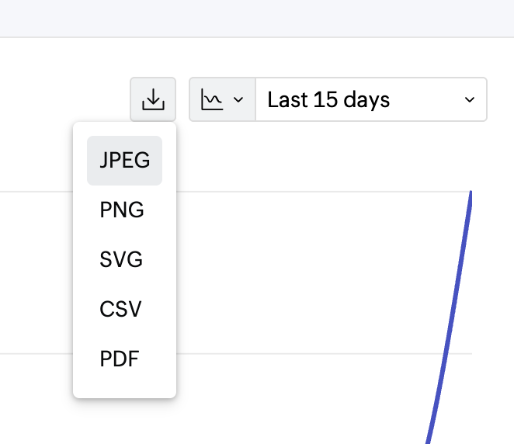Click the top peak of the blue line

pyautogui.click(x=471, y=194)
